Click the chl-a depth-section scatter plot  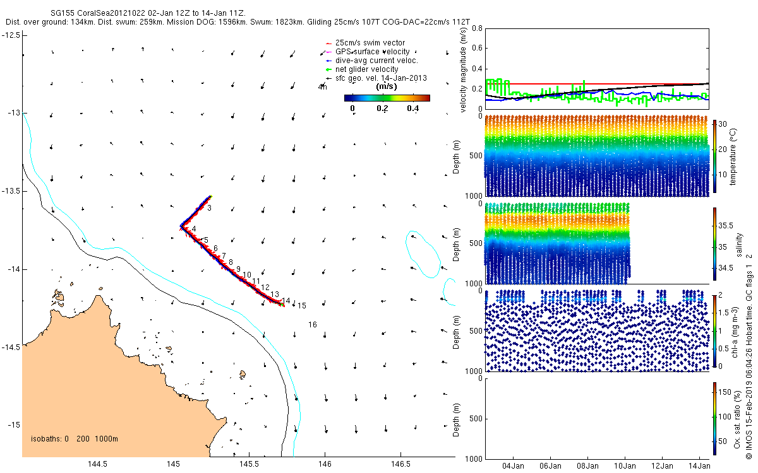pos(596,330)
